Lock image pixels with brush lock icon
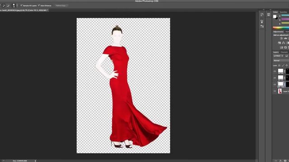289x162 pixels. click(x=283, y=65)
